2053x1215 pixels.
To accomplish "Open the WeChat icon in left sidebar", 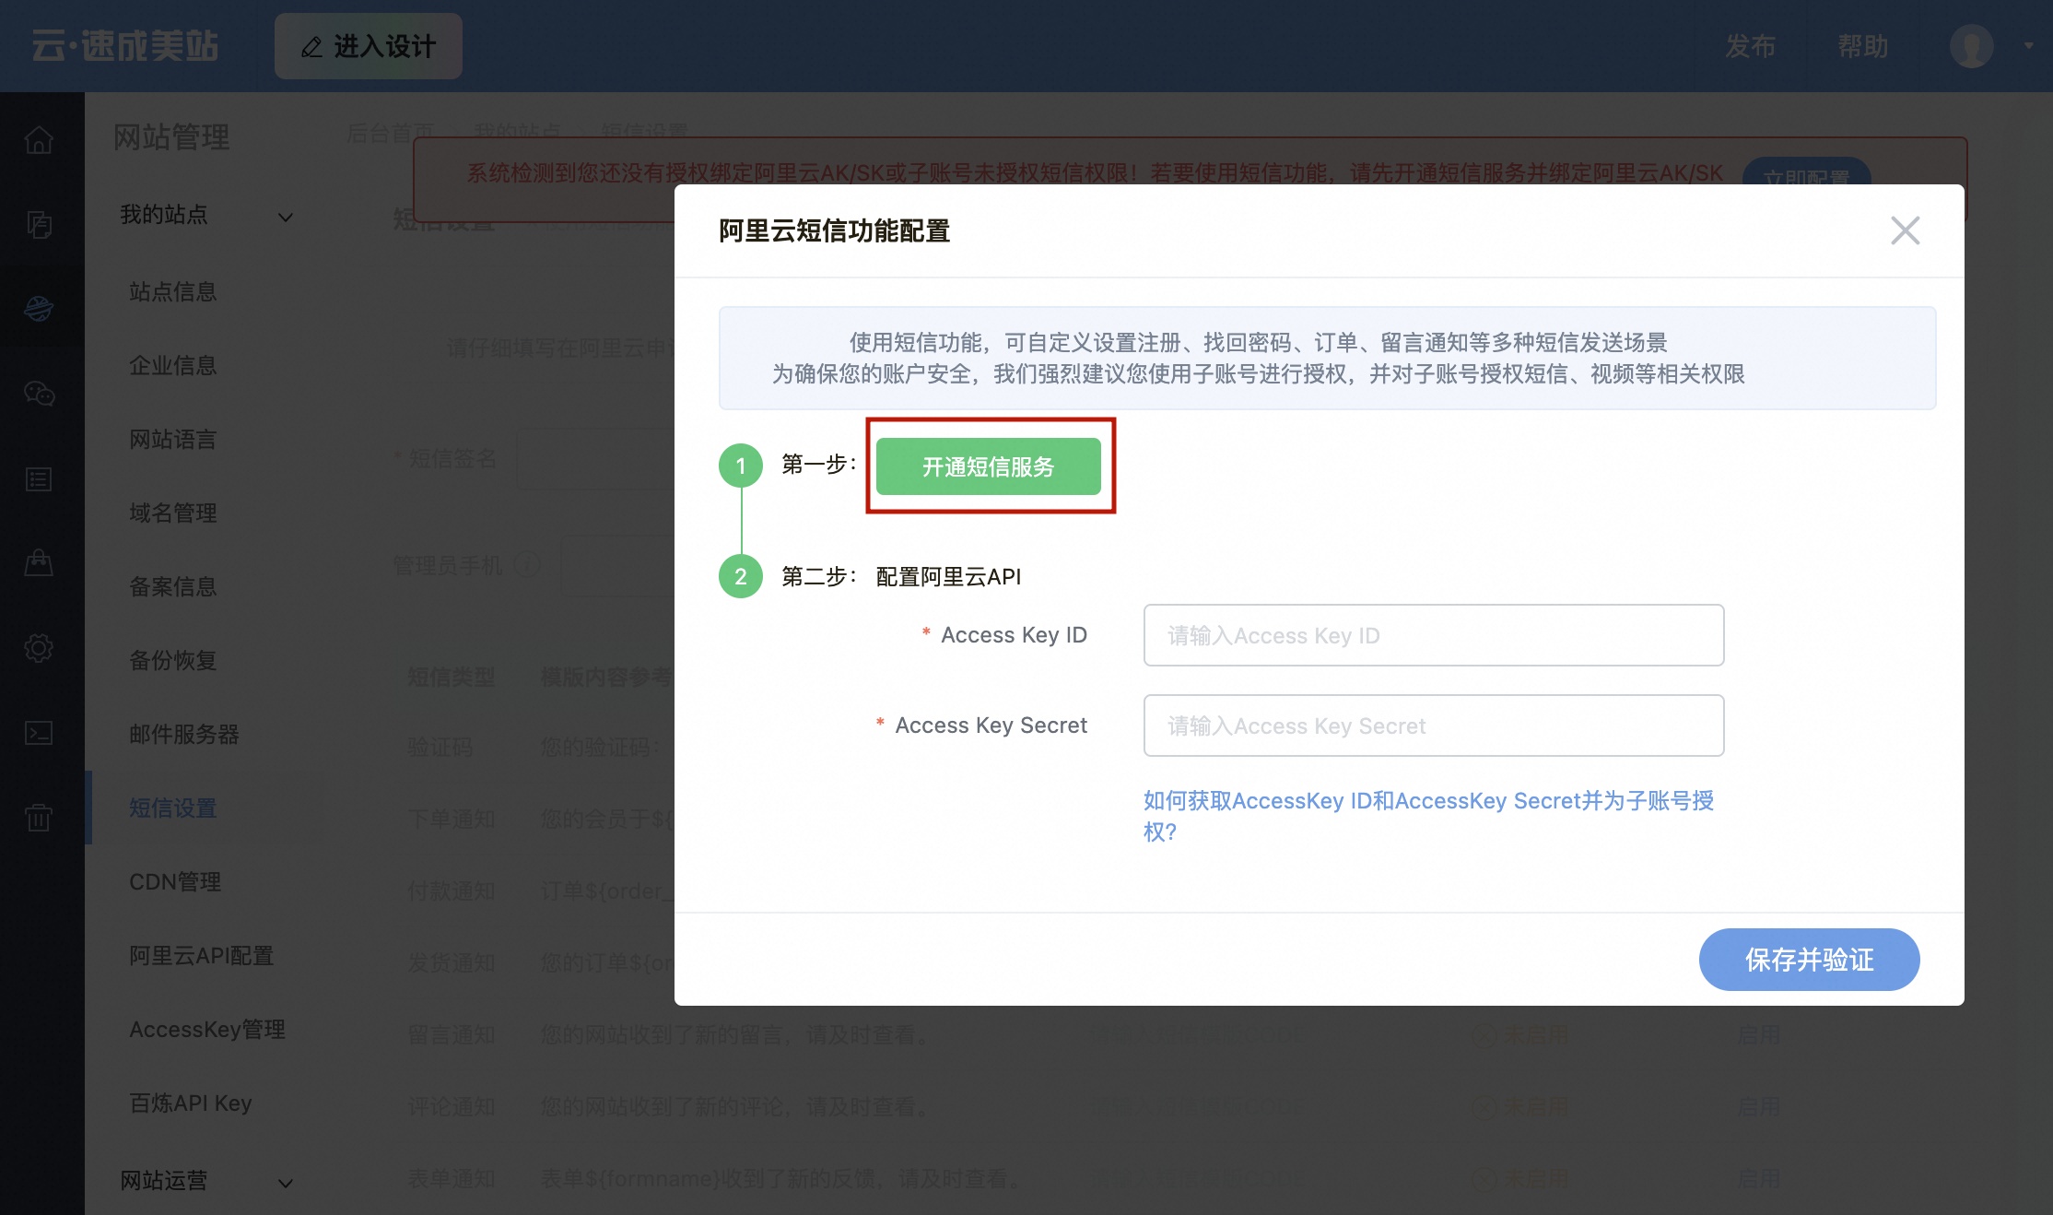I will point(39,394).
